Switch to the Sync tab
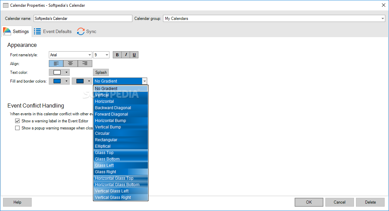Screen dimensions: 389x211 [x=87, y=32]
